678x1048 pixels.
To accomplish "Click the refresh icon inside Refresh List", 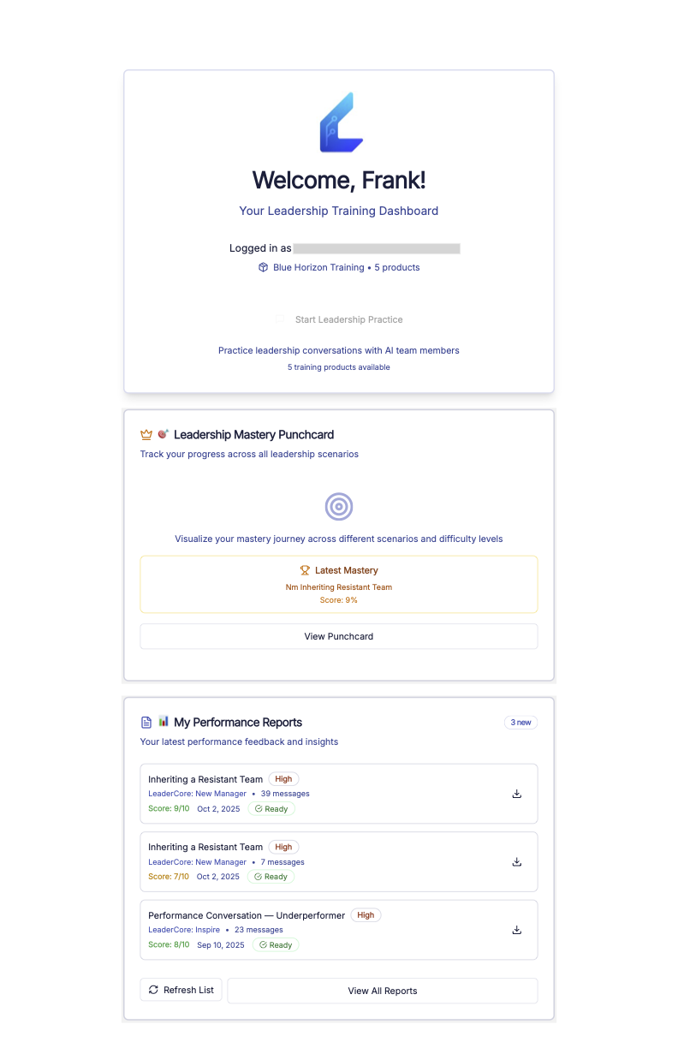I will (155, 990).
